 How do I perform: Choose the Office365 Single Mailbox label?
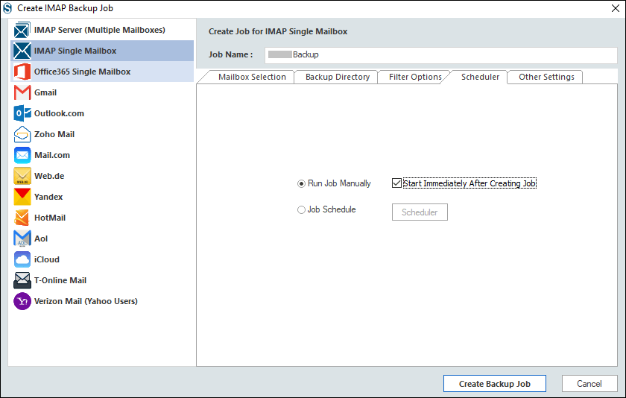point(82,72)
